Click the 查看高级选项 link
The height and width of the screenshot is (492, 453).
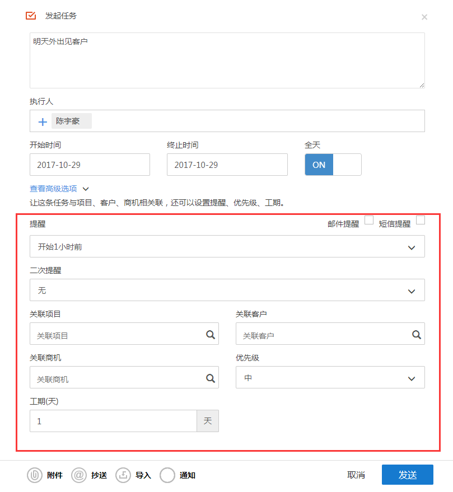(x=53, y=189)
